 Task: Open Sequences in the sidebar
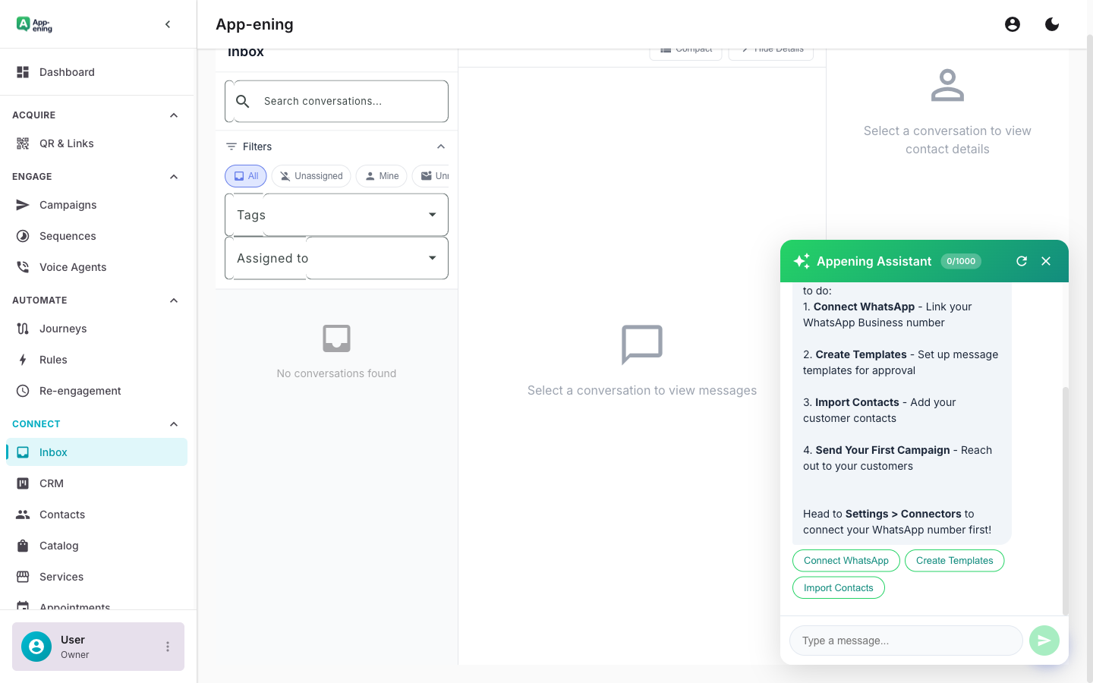[67, 236]
